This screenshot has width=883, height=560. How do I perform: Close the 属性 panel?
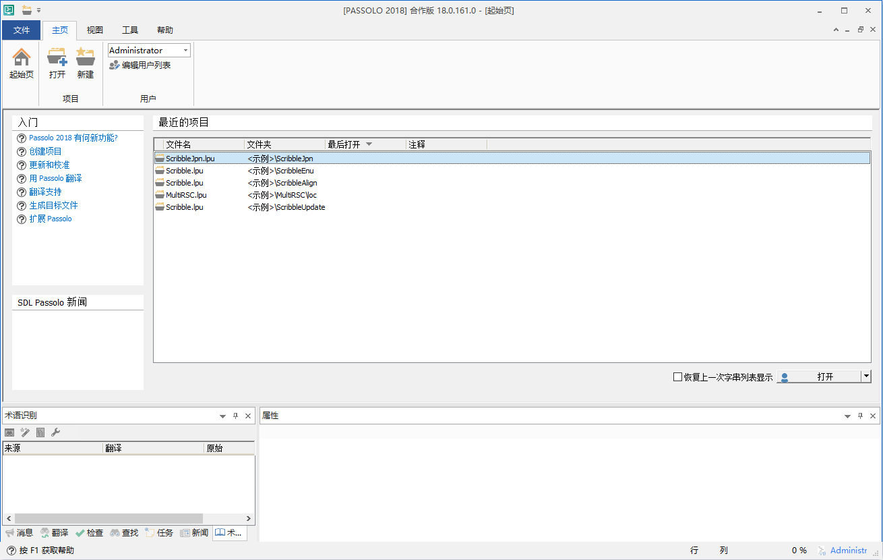coord(873,416)
